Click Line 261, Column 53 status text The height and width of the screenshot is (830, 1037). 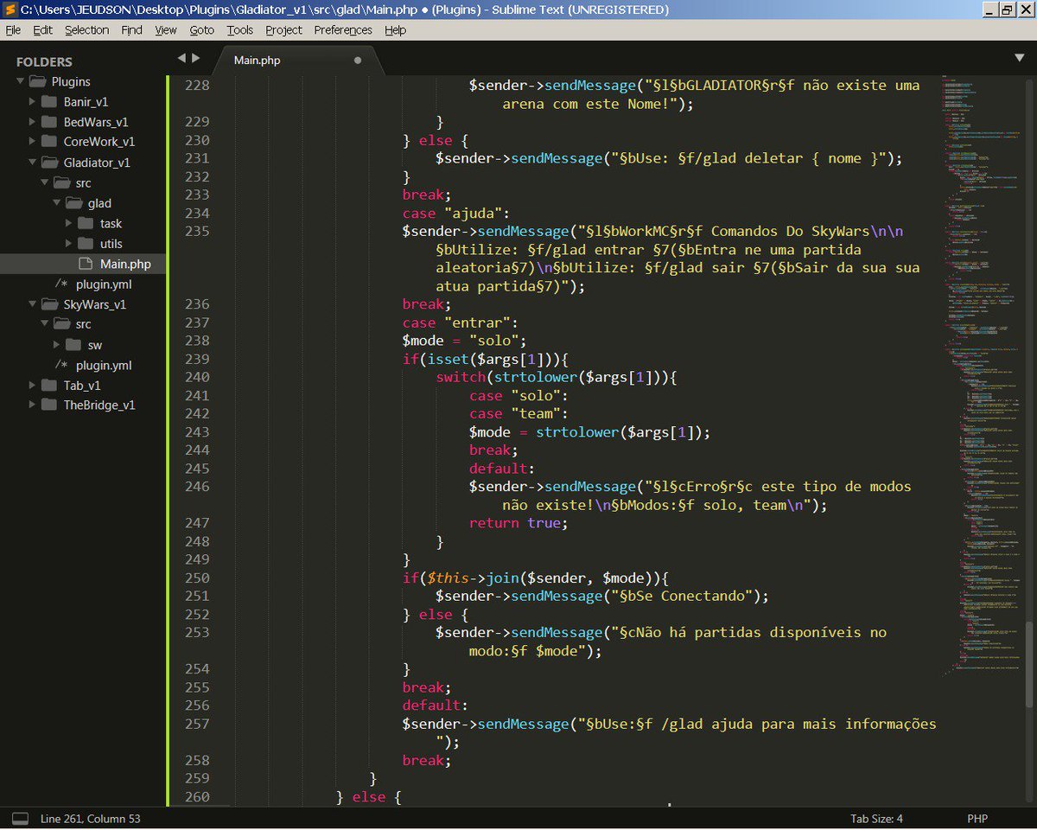click(91, 818)
